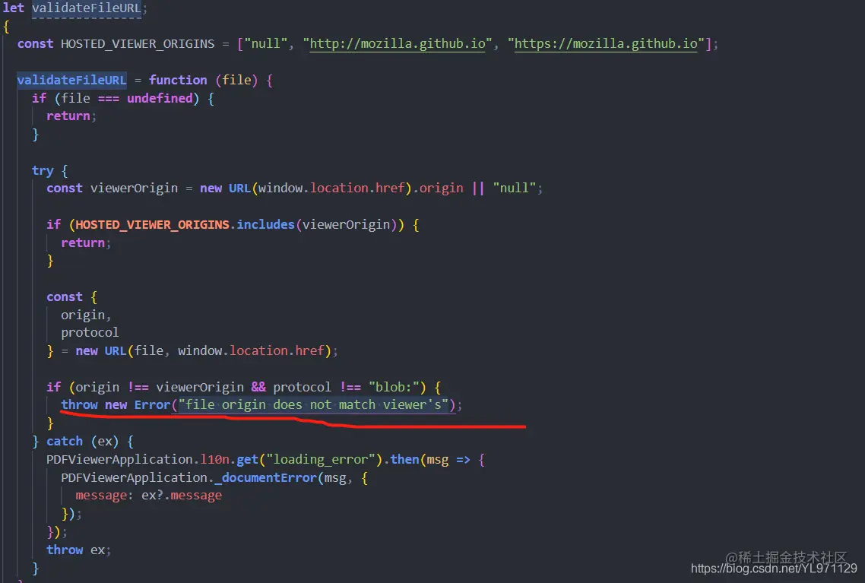This screenshot has width=865, height=583.
Task: Click "return" under the includes check
Action: (83, 242)
